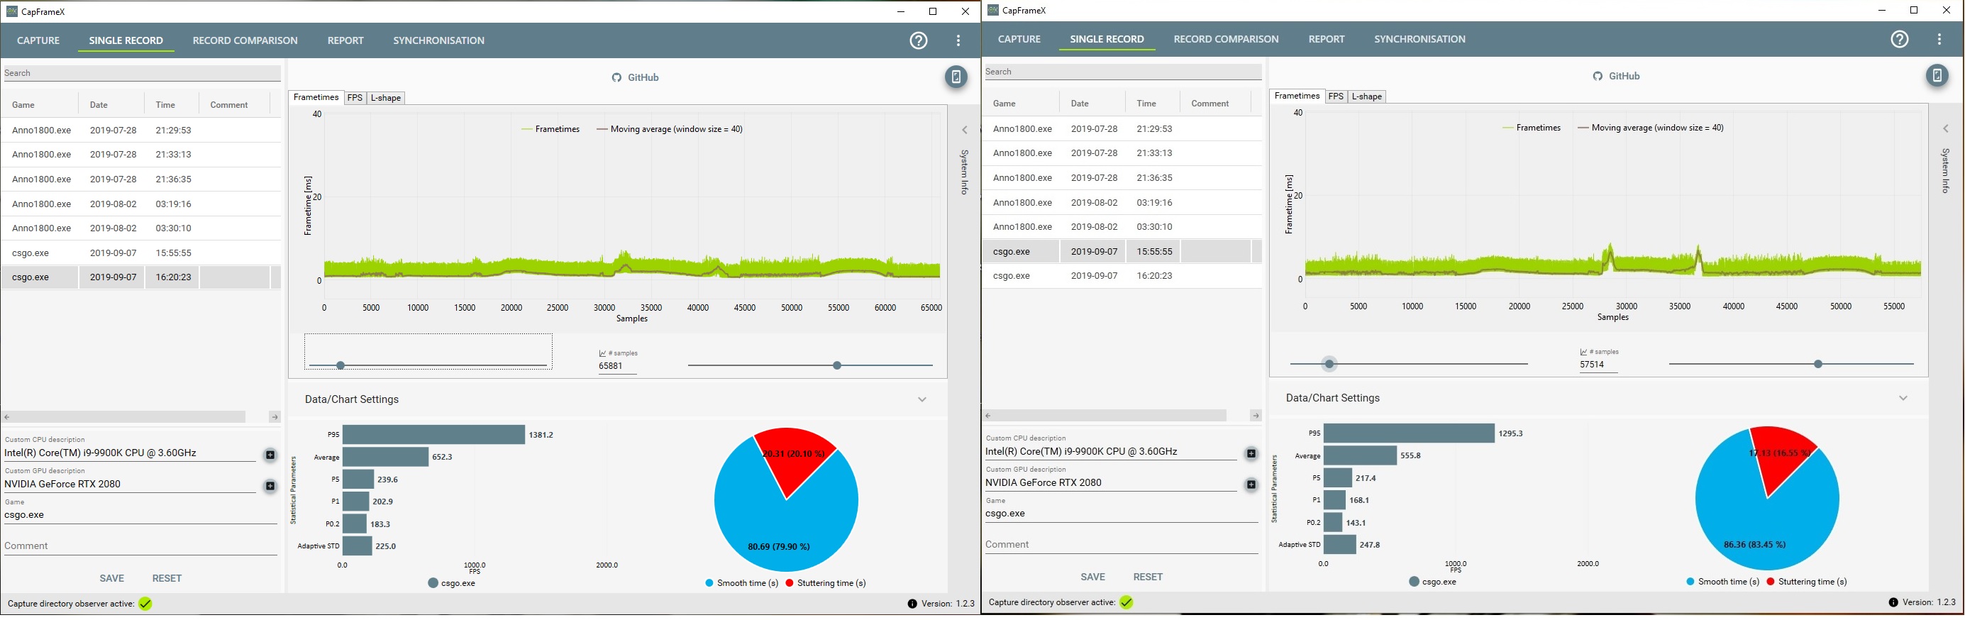This screenshot has height=620, width=1965.
Task: Open GitHub link in right window
Action: click(x=1616, y=75)
